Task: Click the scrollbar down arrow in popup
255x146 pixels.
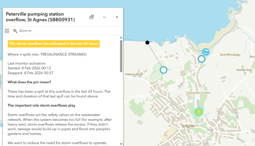Action: point(121,144)
